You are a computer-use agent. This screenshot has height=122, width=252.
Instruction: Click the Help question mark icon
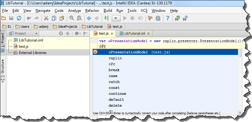click(x=168, y=18)
